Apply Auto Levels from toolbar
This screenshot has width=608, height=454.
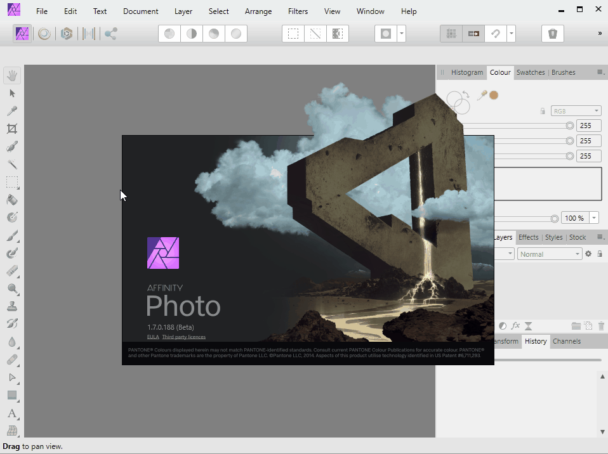(169, 34)
